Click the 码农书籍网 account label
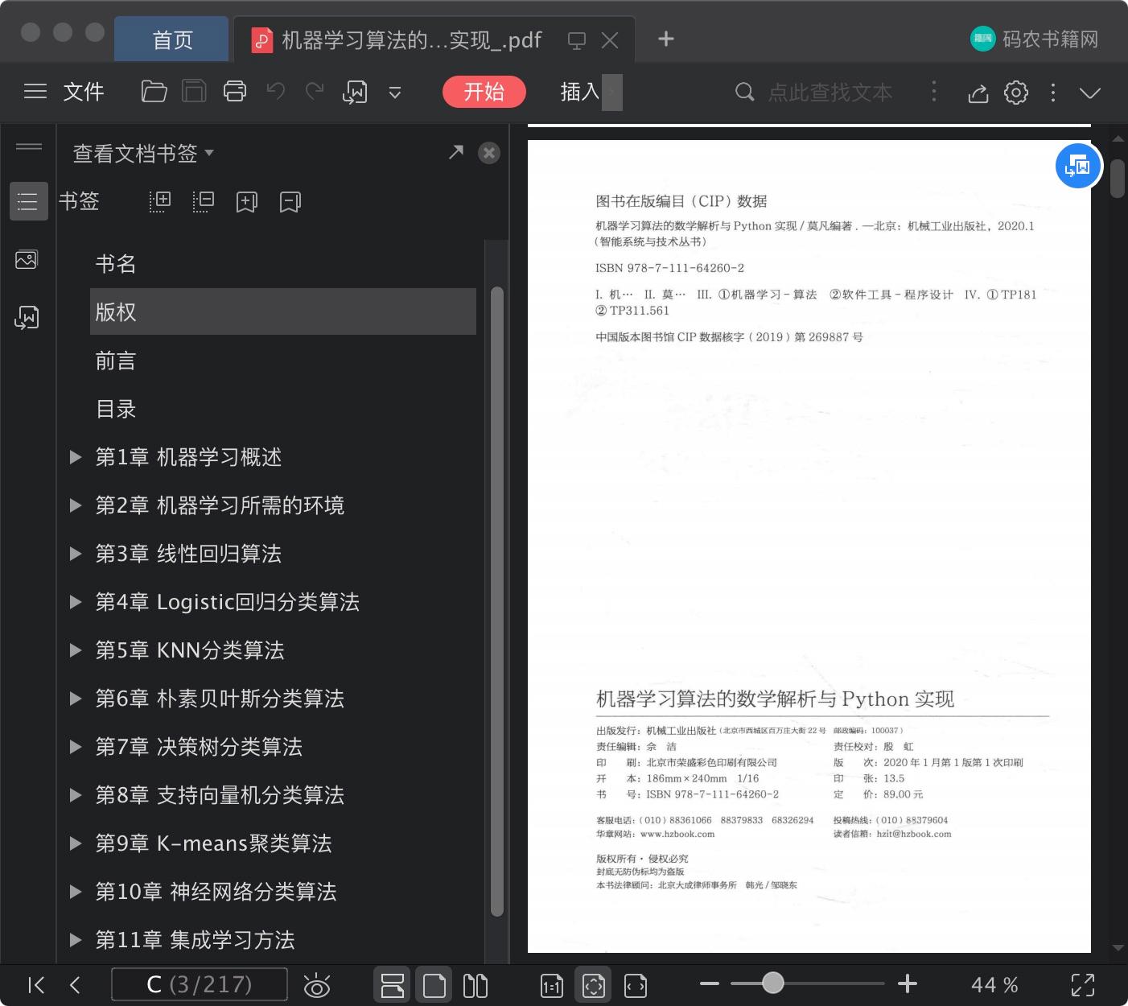The width and height of the screenshot is (1128, 1006). tap(1051, 39)
